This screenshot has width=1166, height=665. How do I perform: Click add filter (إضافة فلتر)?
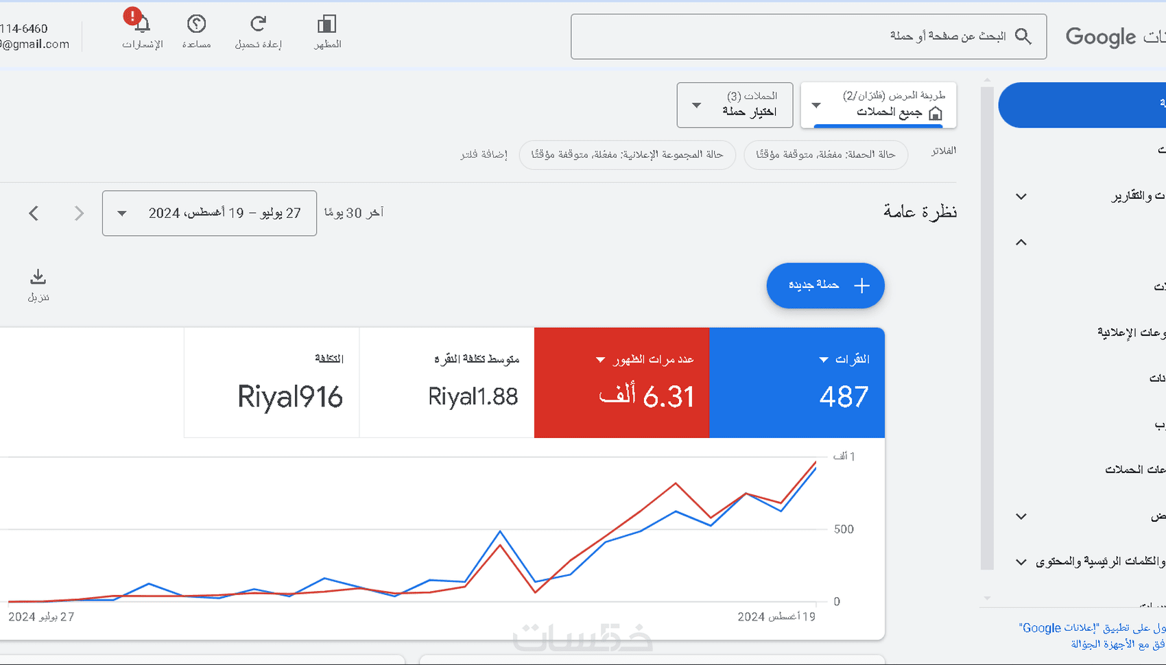[x=484, y=154]
